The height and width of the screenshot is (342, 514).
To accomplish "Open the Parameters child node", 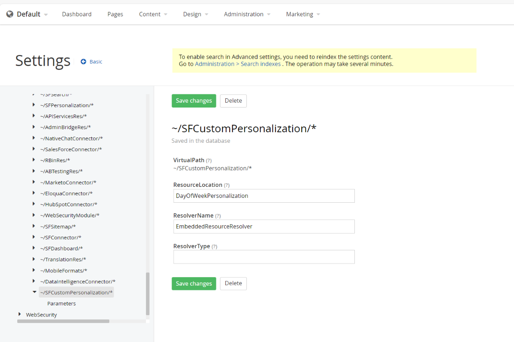I will pos(61,304).
